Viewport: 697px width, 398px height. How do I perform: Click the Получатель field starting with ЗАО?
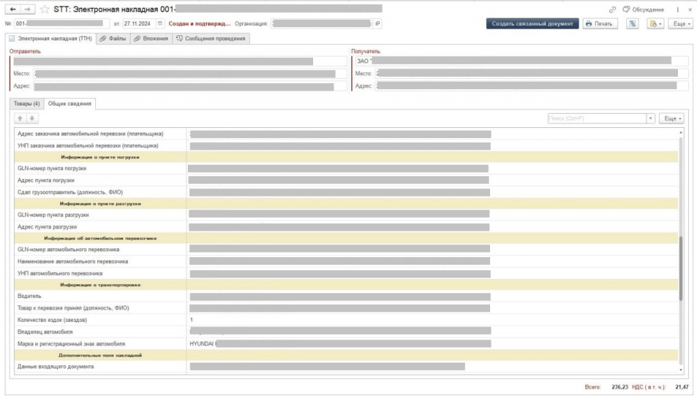tap(521, 61)
